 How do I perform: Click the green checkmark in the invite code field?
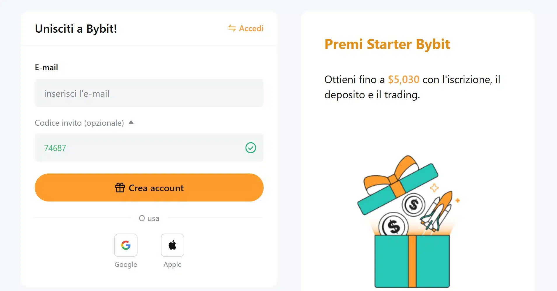(250, 148)
